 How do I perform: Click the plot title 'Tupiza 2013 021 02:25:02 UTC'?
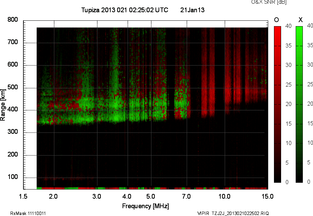coord(125,10)
